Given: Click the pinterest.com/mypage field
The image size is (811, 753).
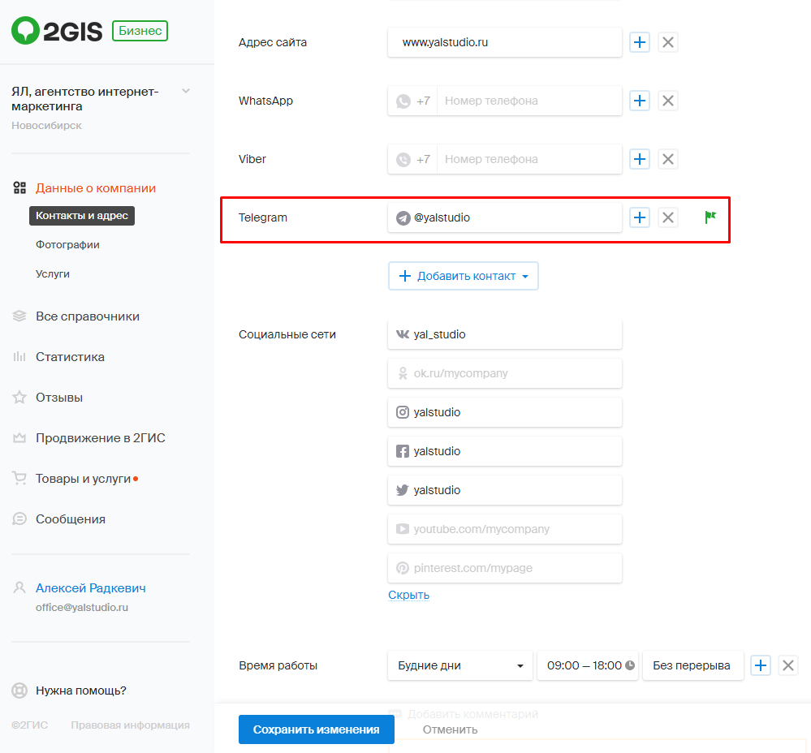Looking at the screenshot, I should point(505,568).
